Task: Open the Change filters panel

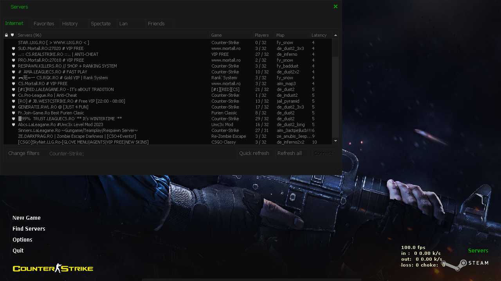Action: point(24,153)
